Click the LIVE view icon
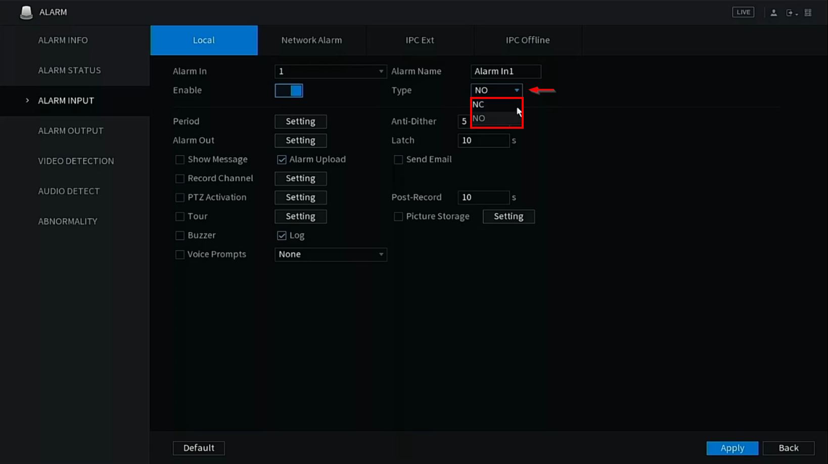The width and height of the screenshot is (828, 464). pyautogui.click(x=743, y=12)
